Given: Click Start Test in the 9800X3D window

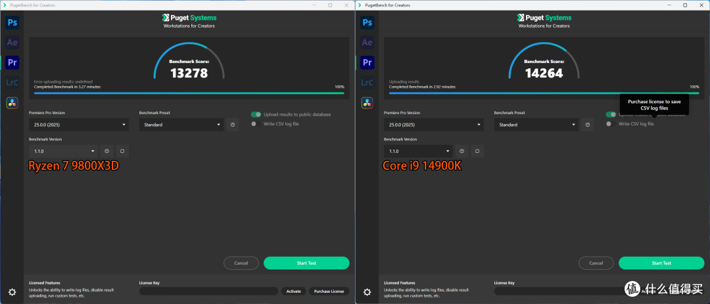Looking at the screenshot, I should coord(306,263).
